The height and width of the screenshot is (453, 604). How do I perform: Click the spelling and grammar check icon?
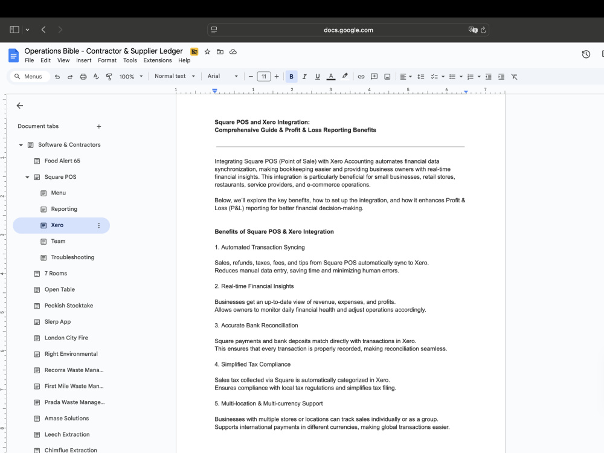coord(96,77)
